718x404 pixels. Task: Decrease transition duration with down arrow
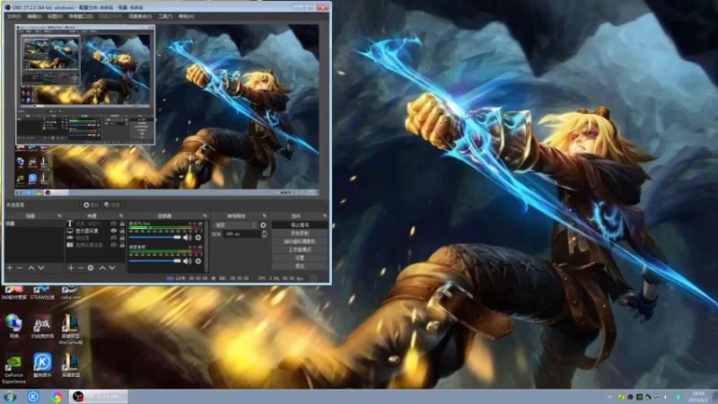264,236
